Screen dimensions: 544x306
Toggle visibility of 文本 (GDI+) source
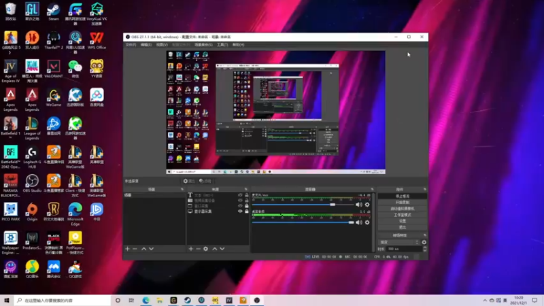(x=240, y=195)
